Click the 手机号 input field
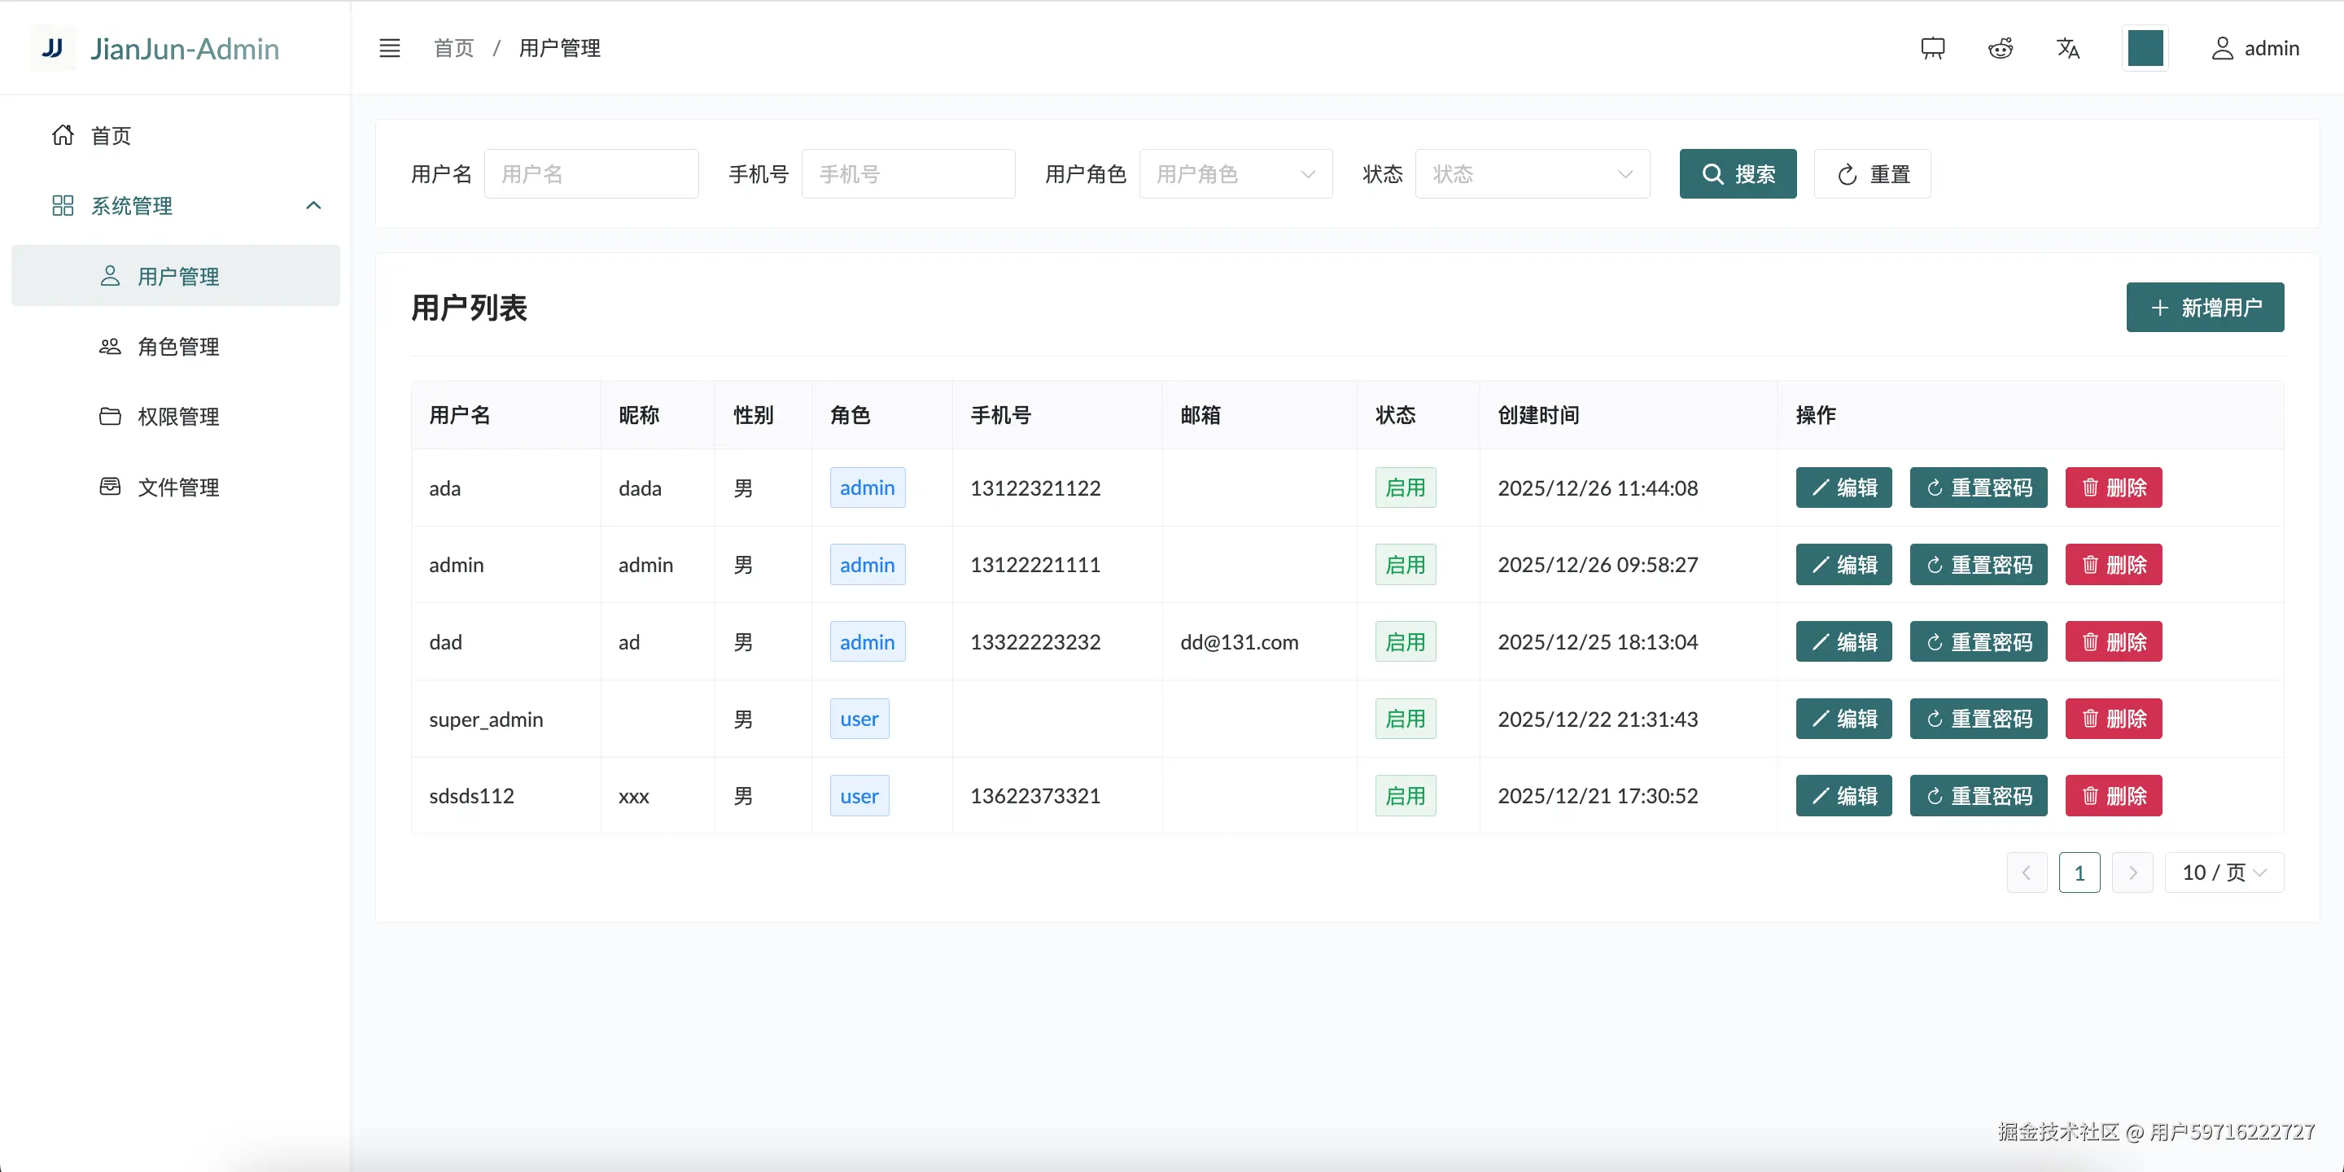This screenshot has width=2344, height=1172. (907, 174)
